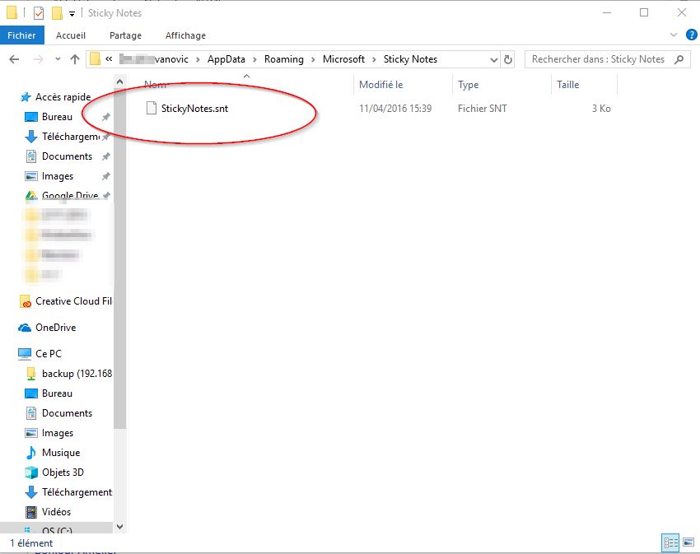
Task: Go up one folder level
Action: click(x=75, y=59)
